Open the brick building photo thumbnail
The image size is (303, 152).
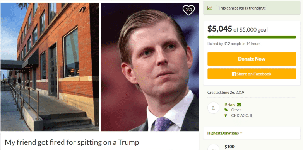click(x=50, y=67)
